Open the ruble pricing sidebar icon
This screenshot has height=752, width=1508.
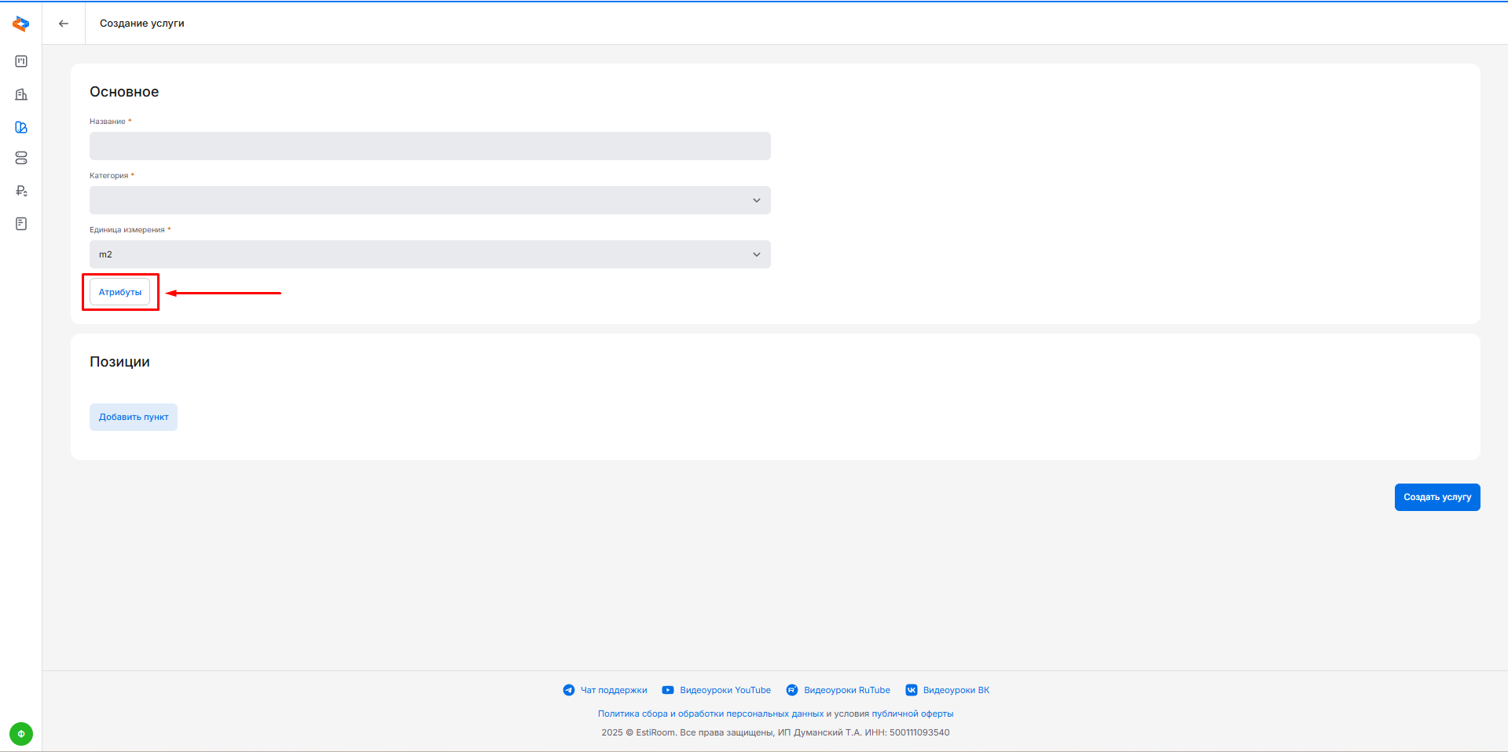(21, 191)
